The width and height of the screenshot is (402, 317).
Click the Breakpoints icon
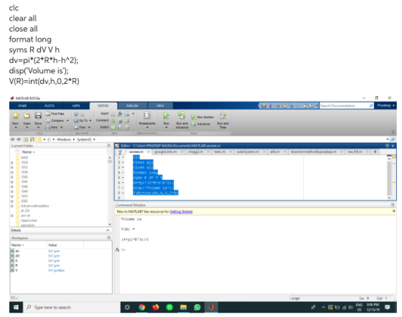tap(147, 115)
